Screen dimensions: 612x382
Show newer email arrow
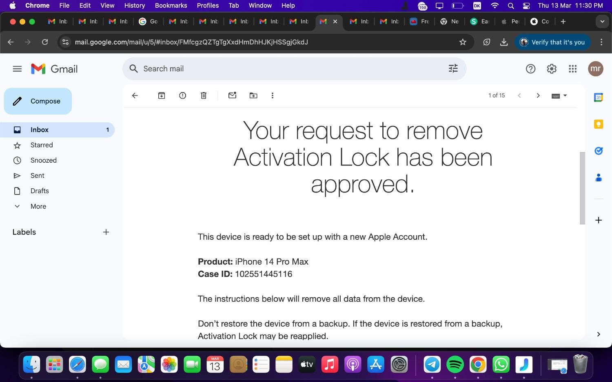(x=519, y=95)
